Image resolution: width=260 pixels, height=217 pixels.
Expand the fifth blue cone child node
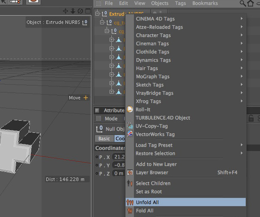[x=112, y=74]
